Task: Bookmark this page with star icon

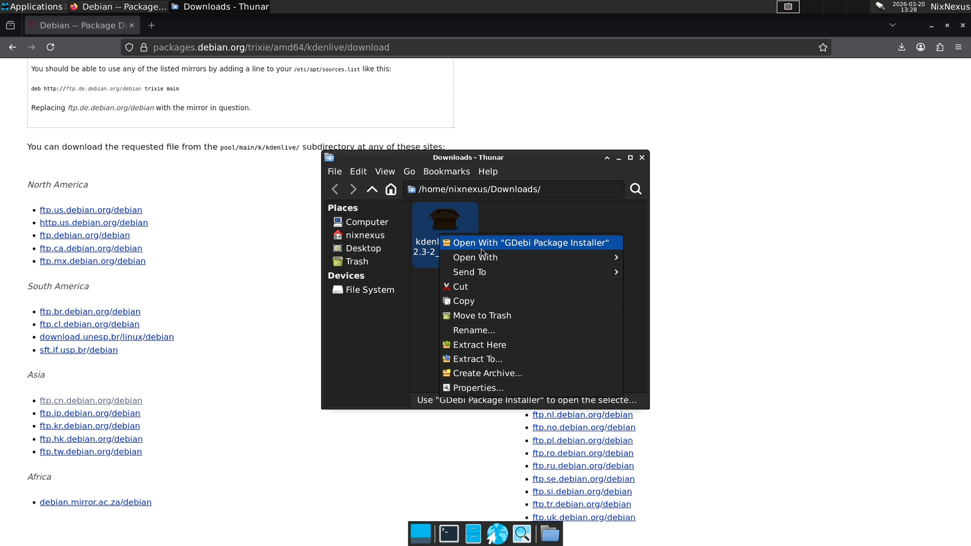Action: coord(823,47)
